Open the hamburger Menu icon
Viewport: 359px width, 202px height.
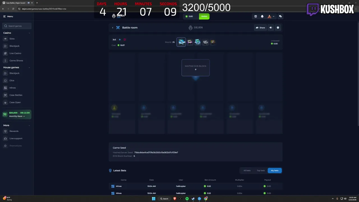[x=4, y=17]
